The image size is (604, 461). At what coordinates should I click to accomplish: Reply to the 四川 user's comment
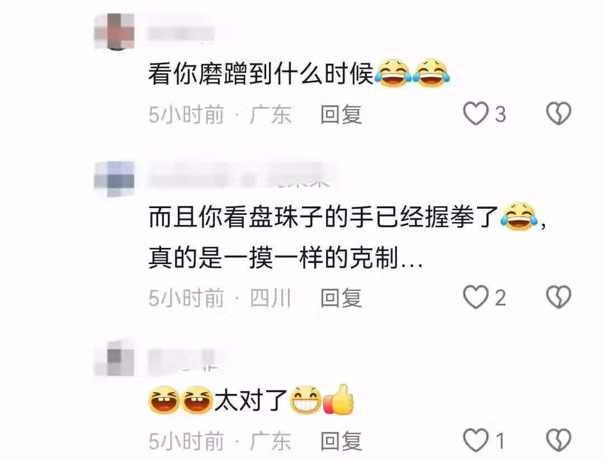(x=341, y=298)
